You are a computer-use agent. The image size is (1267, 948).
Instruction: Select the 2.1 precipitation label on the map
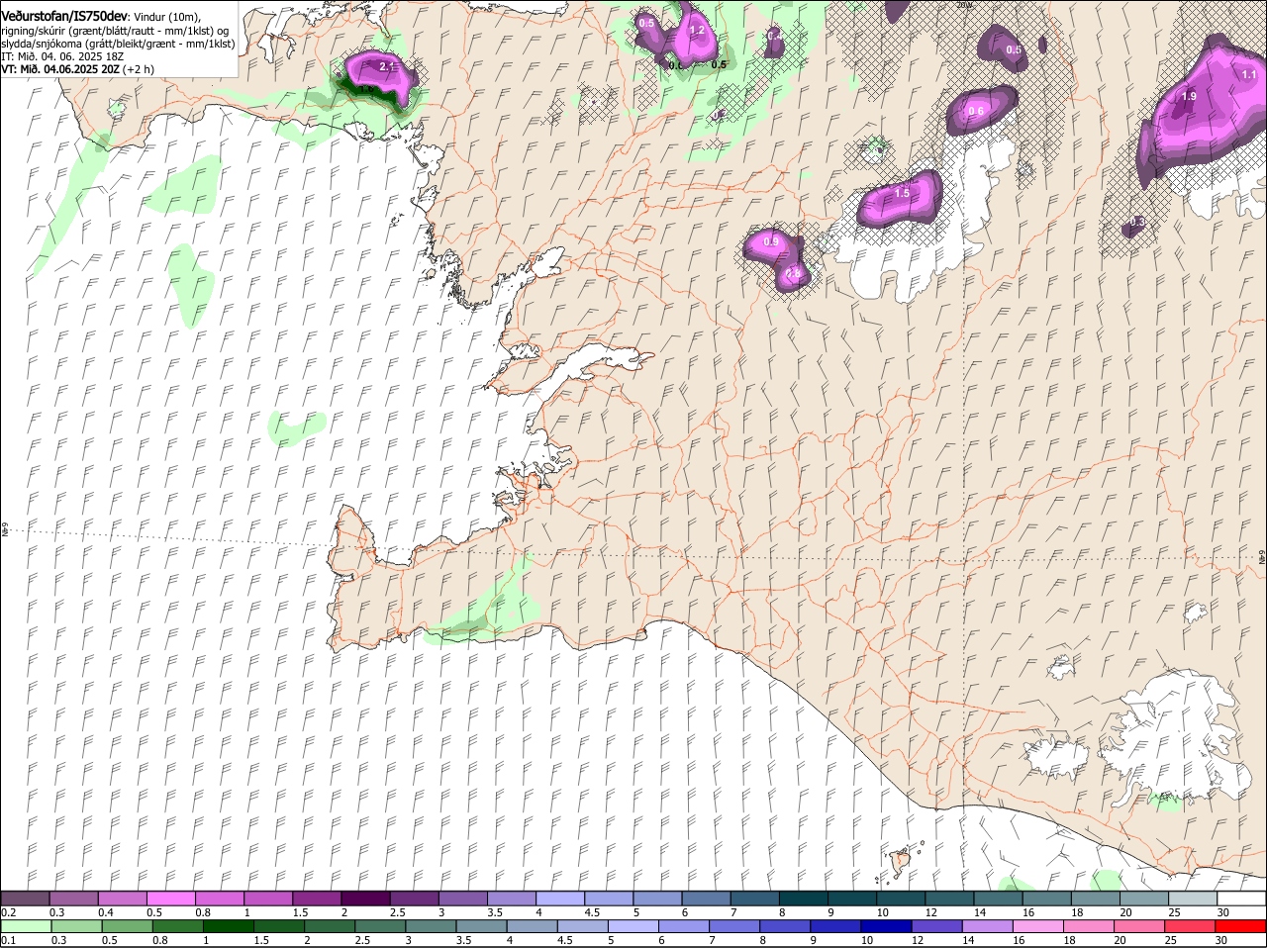[387, 67]
